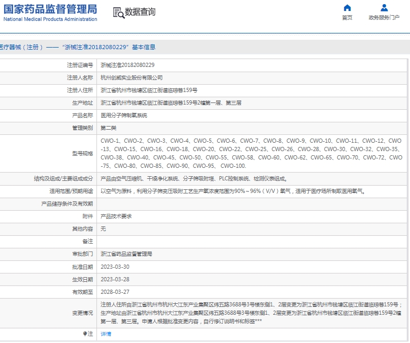Click the 管理类别 row label
Screen dimensions: 410x343
point(82,128)
